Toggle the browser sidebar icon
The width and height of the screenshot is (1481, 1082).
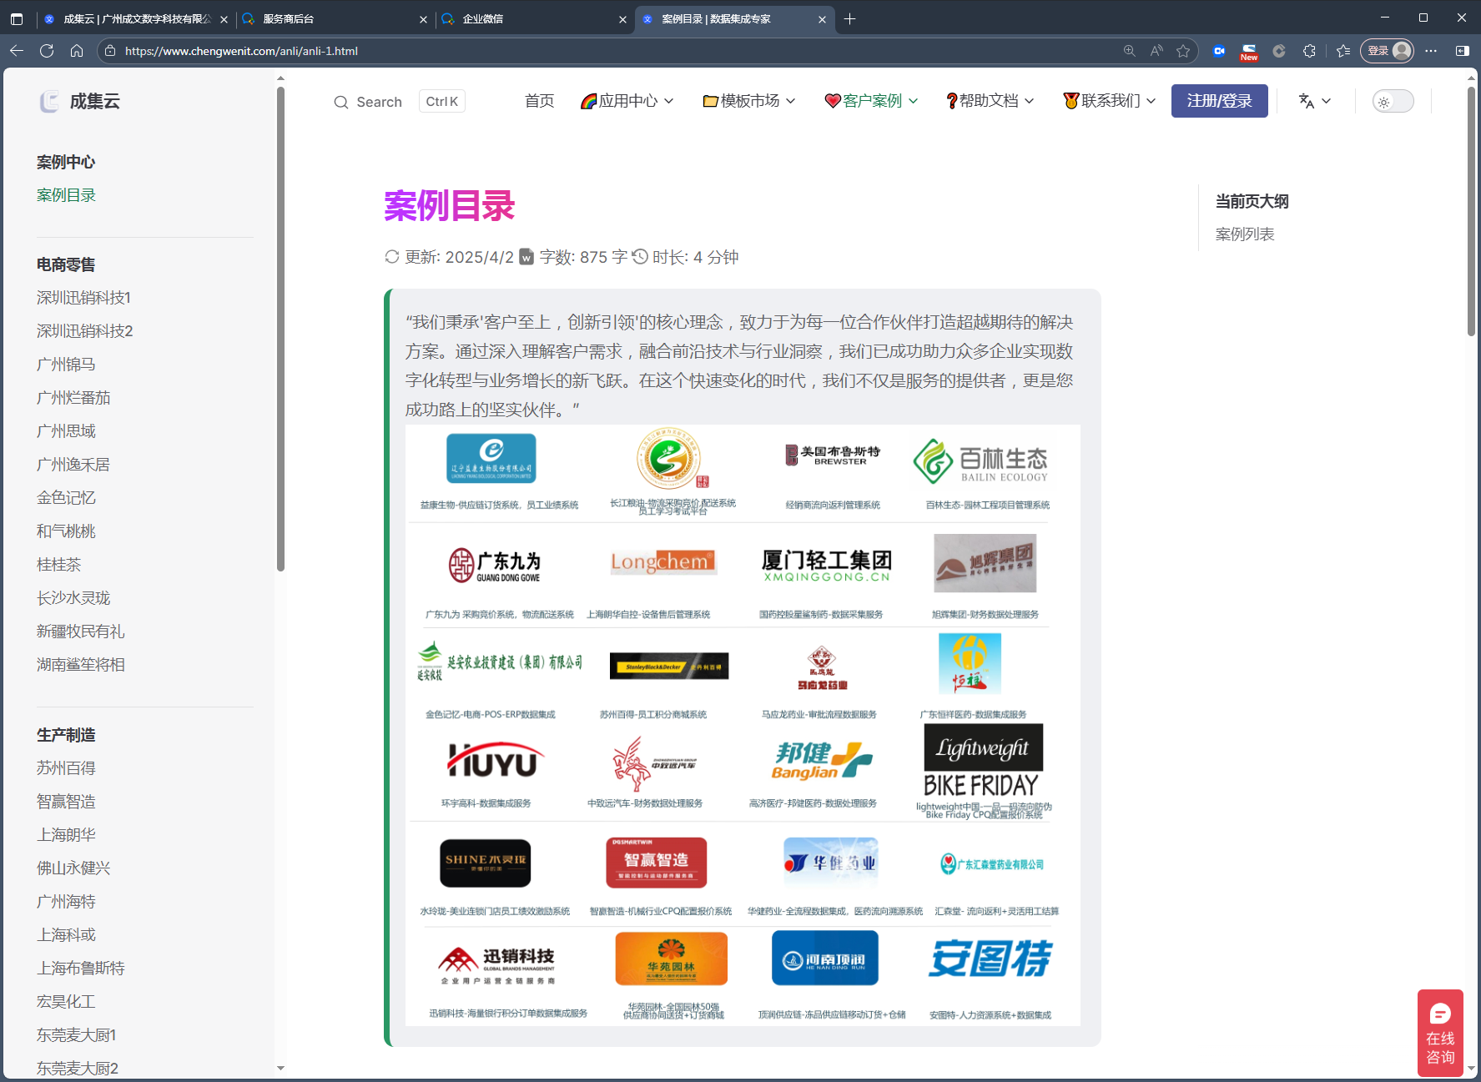1462,51
